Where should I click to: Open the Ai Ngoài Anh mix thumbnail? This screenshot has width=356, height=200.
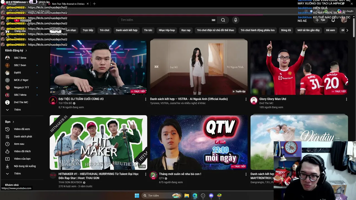(x=199, y=67)
